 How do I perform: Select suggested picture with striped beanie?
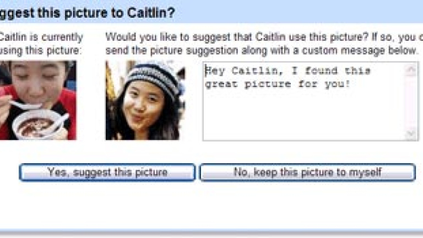tap(145, 100)
